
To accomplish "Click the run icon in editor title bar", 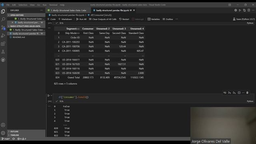I will (x=240, y=10).
